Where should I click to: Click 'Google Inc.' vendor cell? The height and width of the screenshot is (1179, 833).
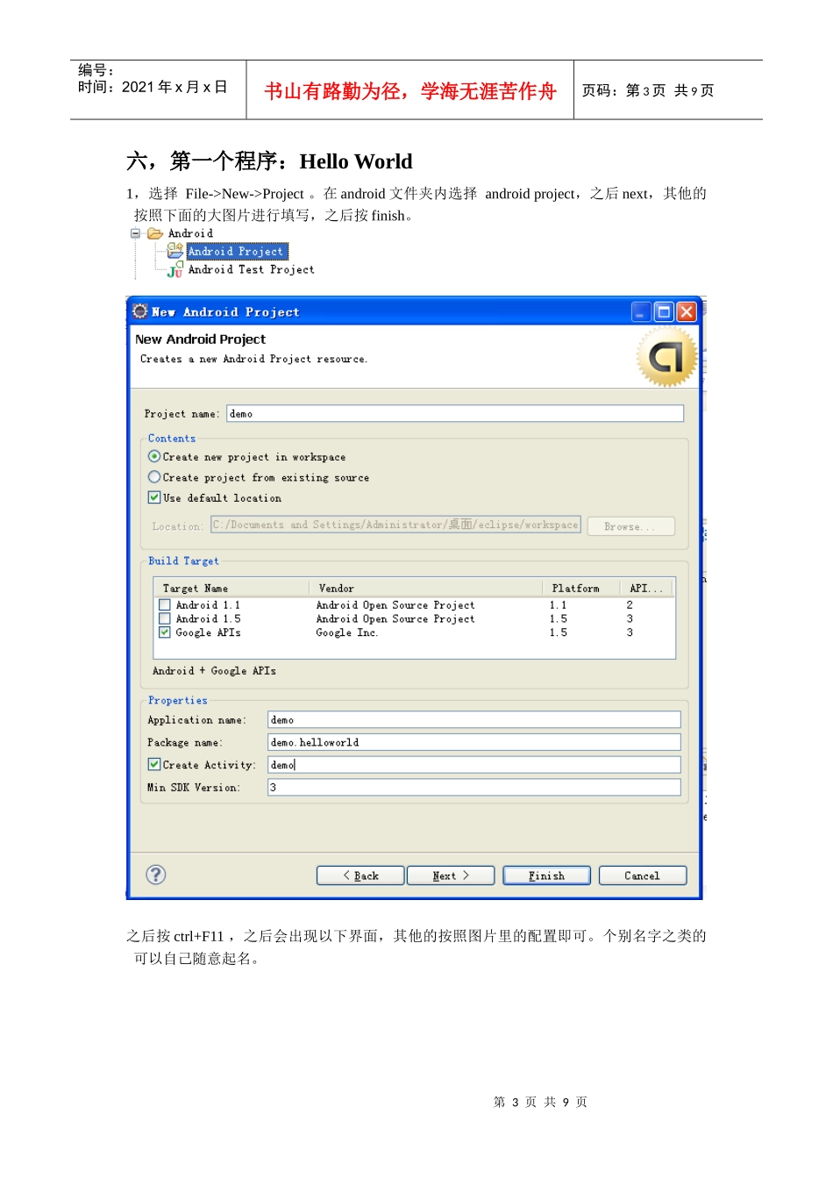[347, 632]
